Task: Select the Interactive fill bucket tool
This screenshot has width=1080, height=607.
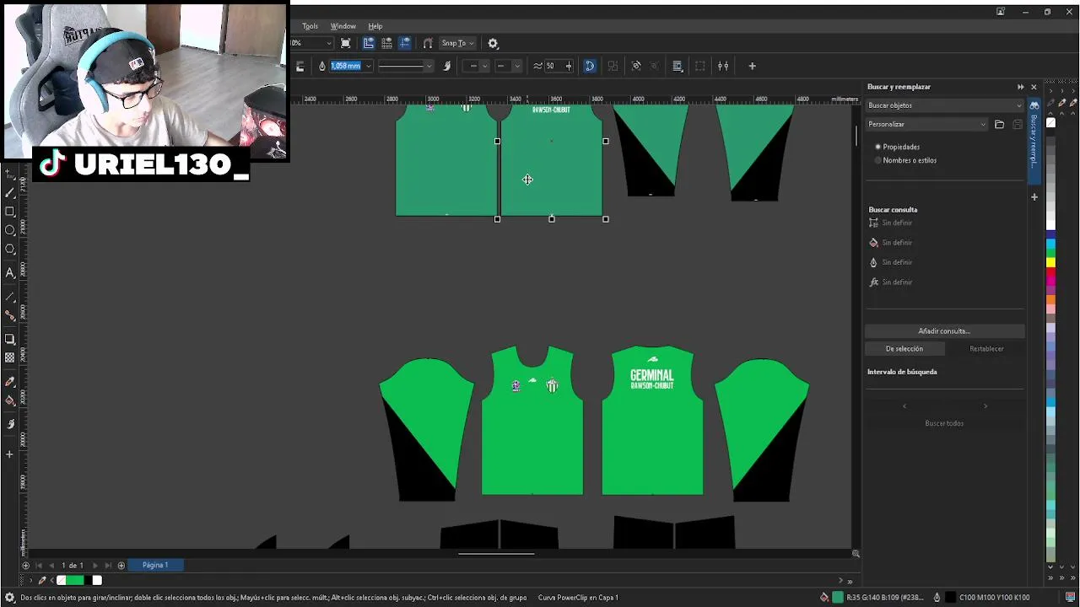Action: [10, 400]
